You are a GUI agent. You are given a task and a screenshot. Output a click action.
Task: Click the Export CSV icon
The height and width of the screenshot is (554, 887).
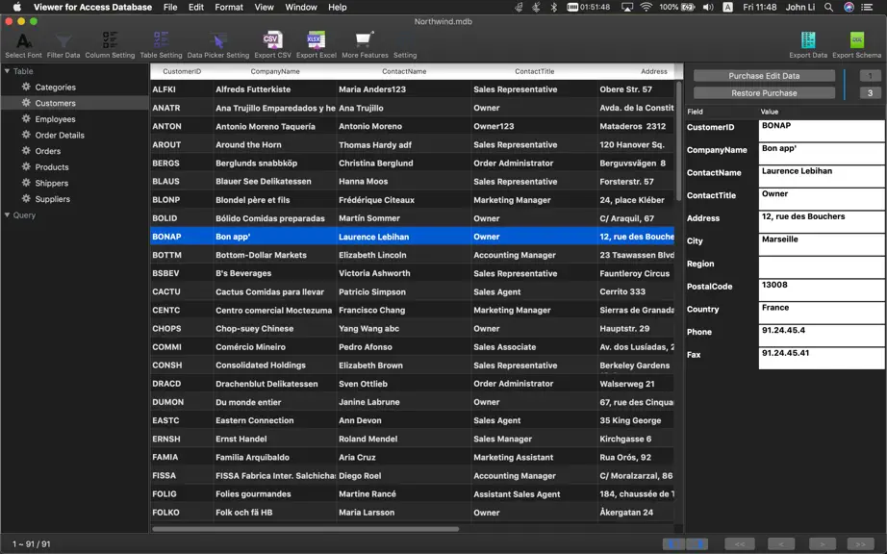[x=272, y=40]
